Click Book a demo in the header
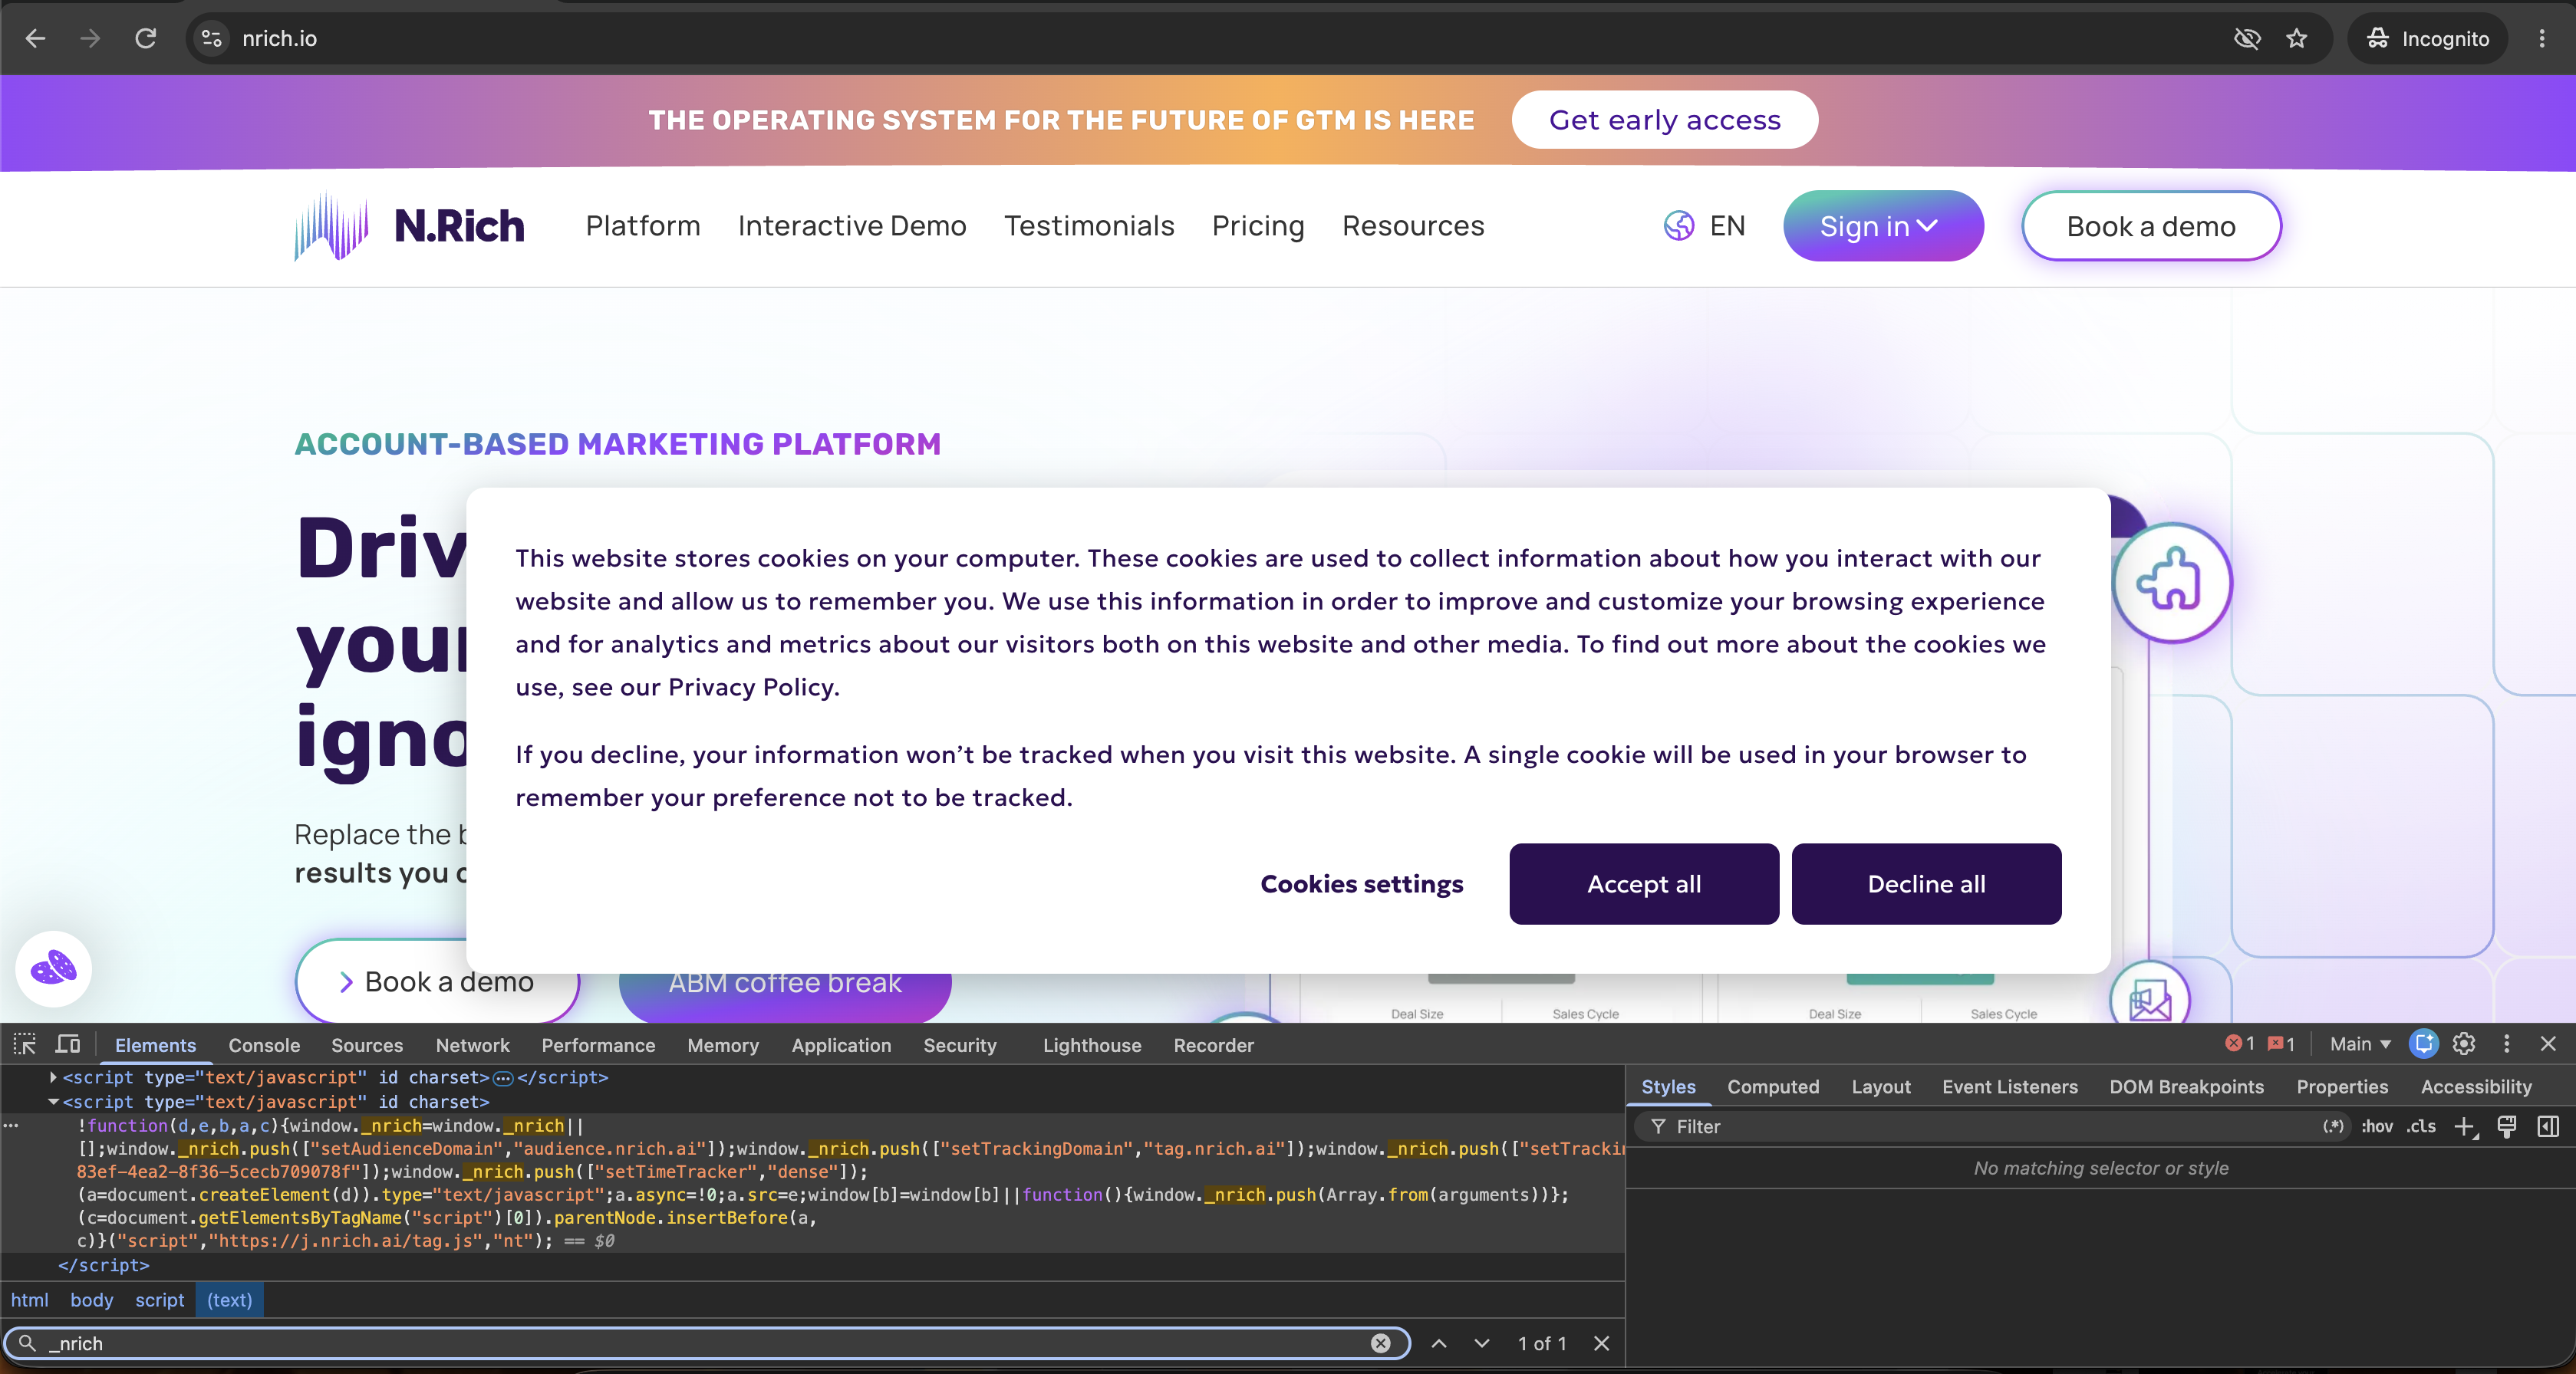 click(2151, 226)
